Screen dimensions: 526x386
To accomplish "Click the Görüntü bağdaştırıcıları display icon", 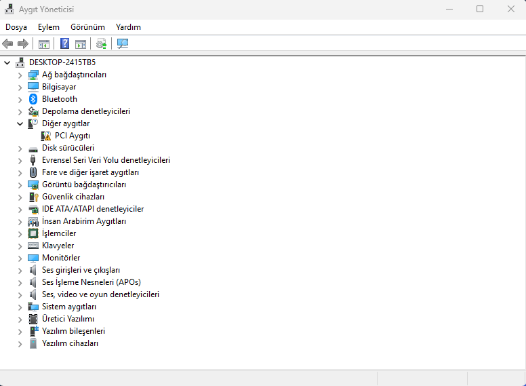I will 33,185.
